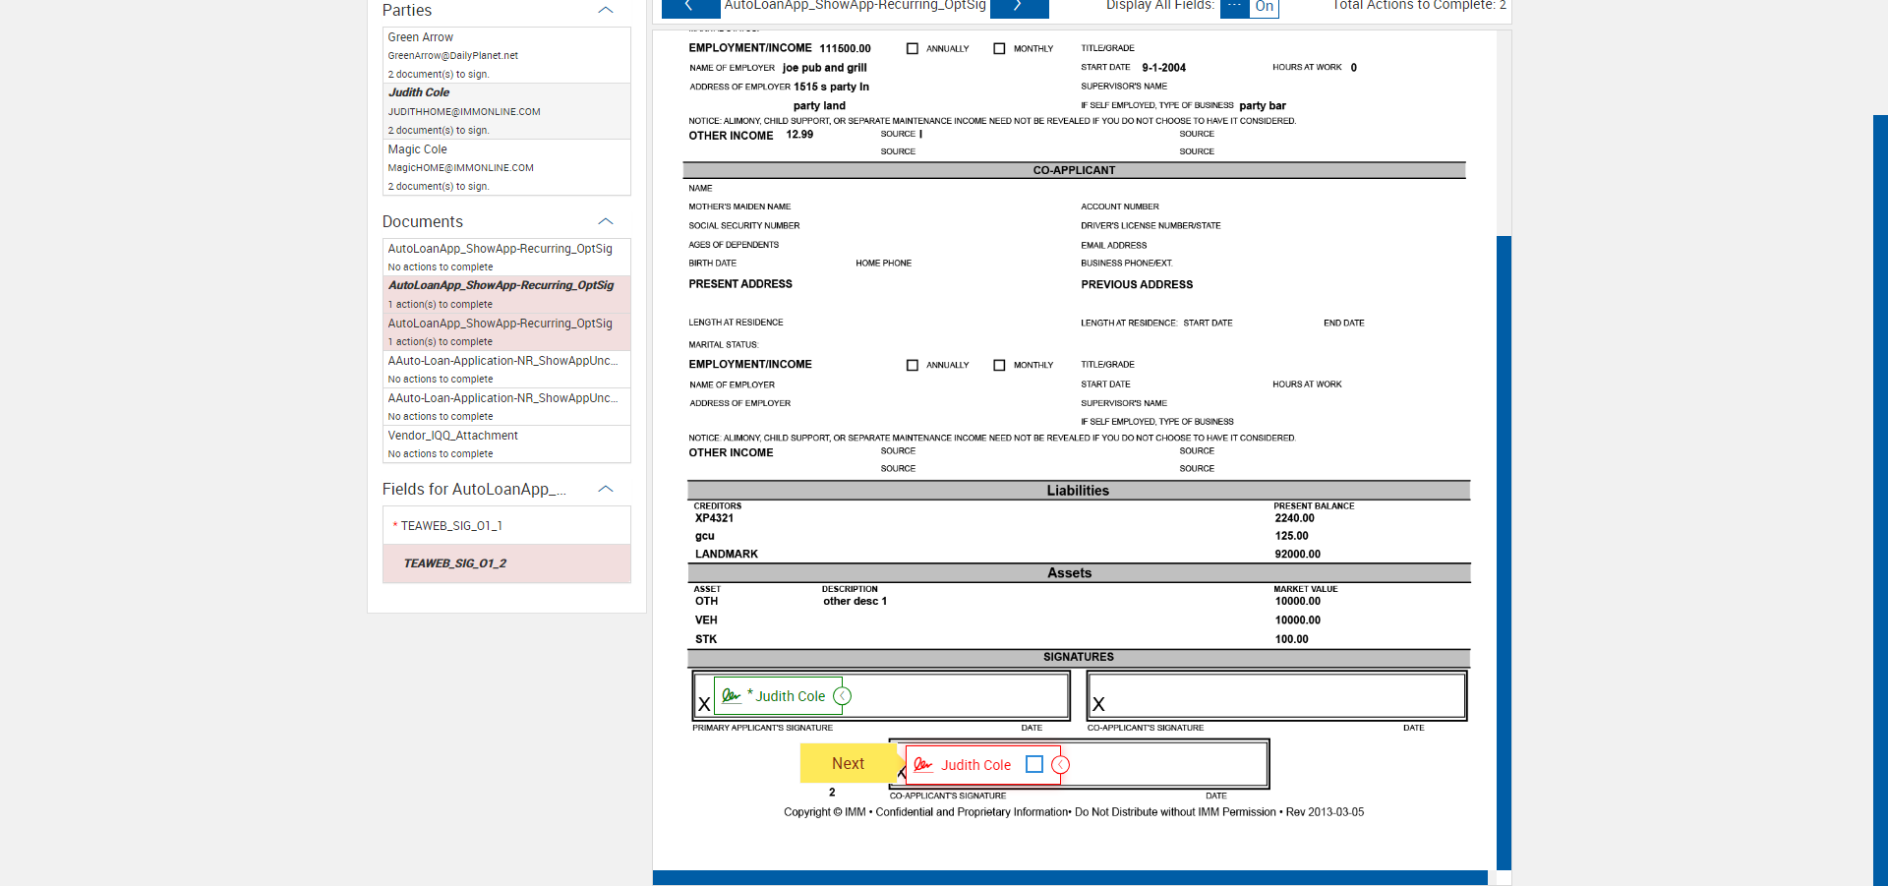The height and width of the screenshot is (886, 1888).
Task: Click the yellow Next button
Action: pos(848,763)
